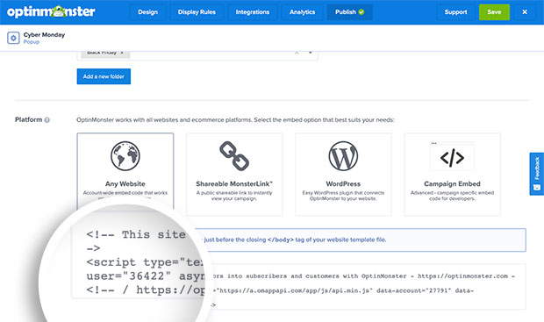This screenshot has height=322, width=544.
Task: Switch to the Integrations tab
Action: (x=253, y=12)
